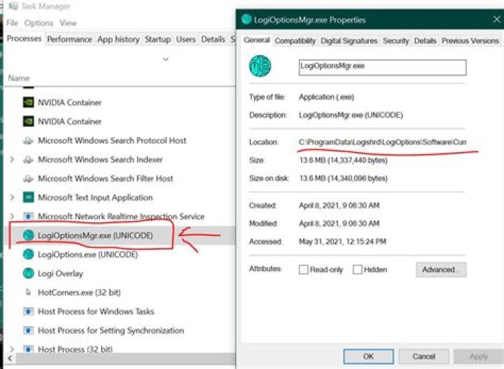Open the File menu in Task Manager
The height and width of the screenshot is (369, 504).
point(12,23)
